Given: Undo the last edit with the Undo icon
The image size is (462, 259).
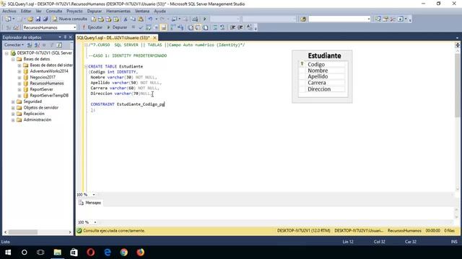Looking at the screenshot, I should click(150, 19).
